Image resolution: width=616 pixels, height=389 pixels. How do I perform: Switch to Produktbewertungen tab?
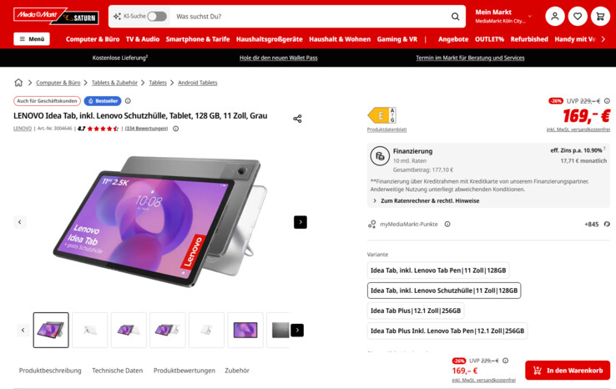coord(184,371)
